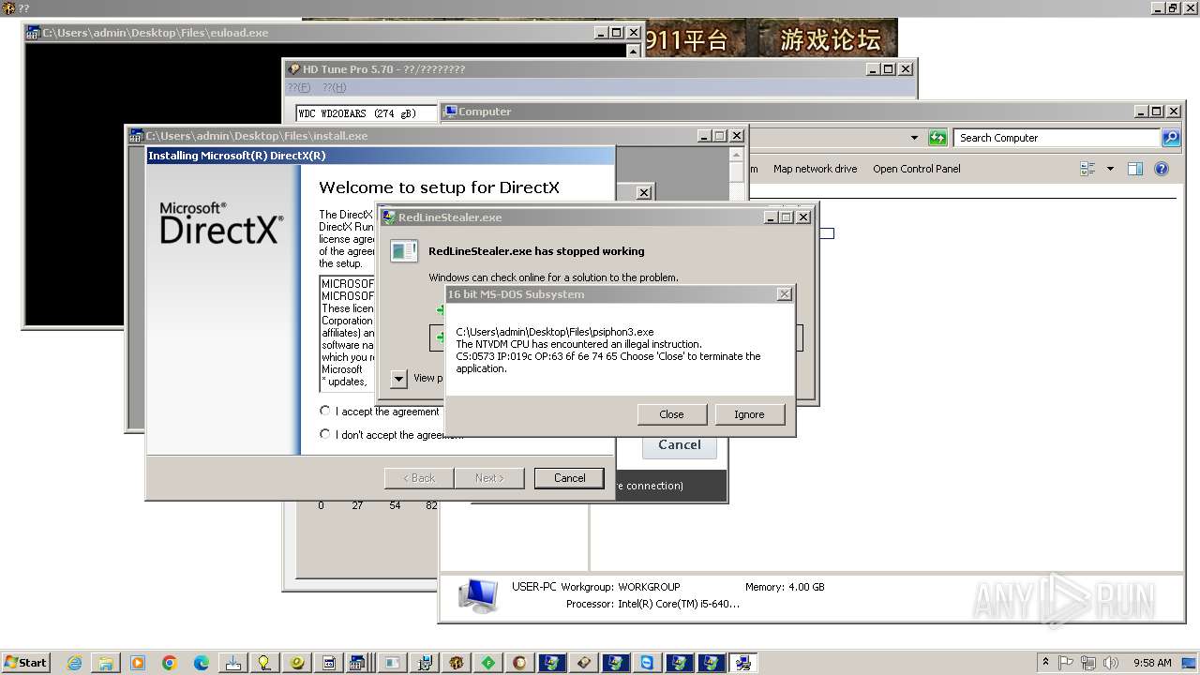Click the volume speaker tray icon

(x=1109, y=663)
